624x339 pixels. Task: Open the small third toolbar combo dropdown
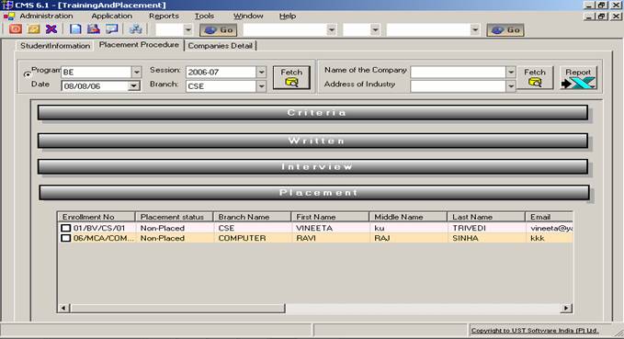coord(375,29)
